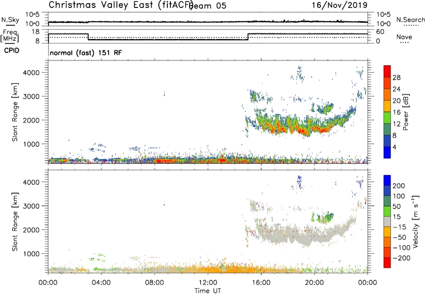Click the green velocity patch near 21:00 UT
This screenshot has height=294, width=425.
click(325, 218)
